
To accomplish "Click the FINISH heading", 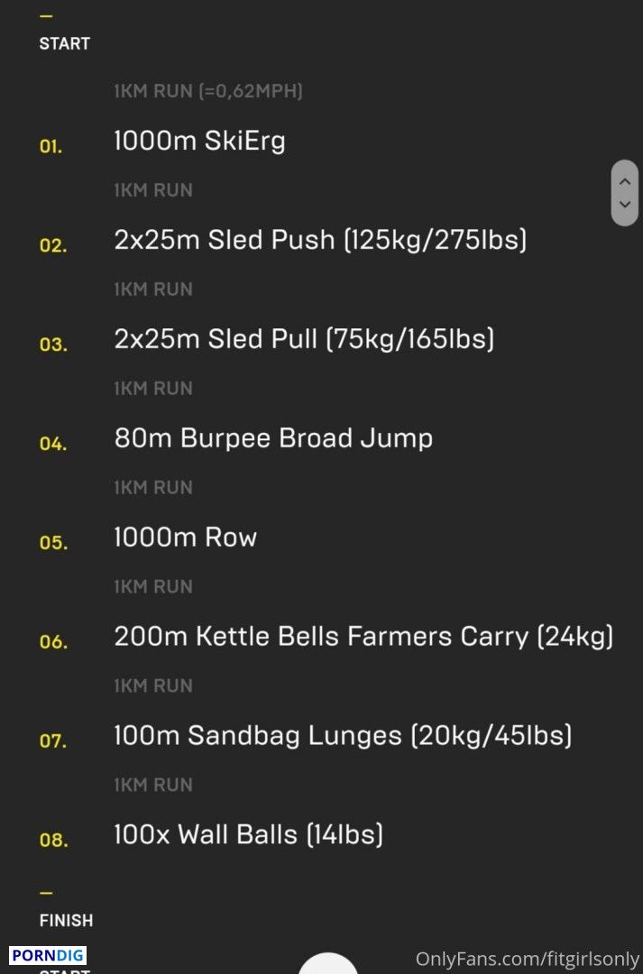I will 66,921.
